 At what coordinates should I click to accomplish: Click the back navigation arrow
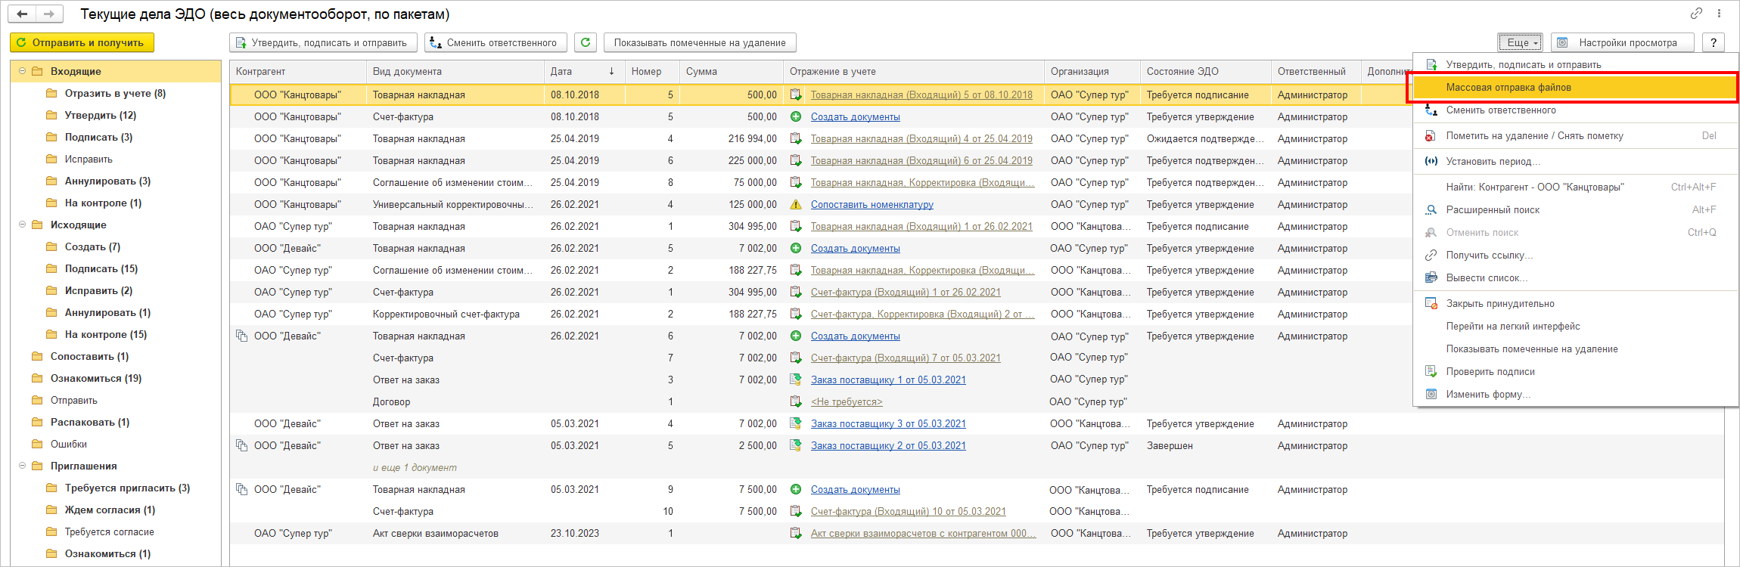[x=22, y=14]
